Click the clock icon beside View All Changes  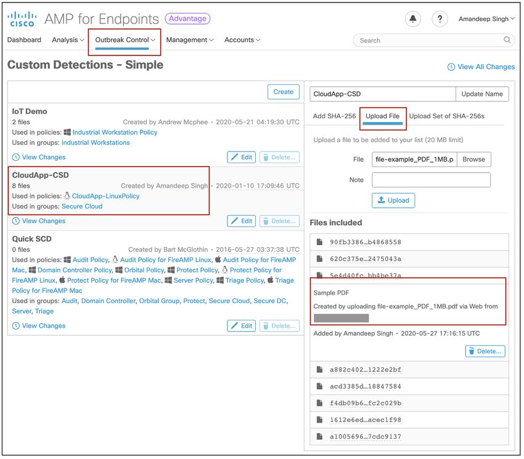[451, 67]
